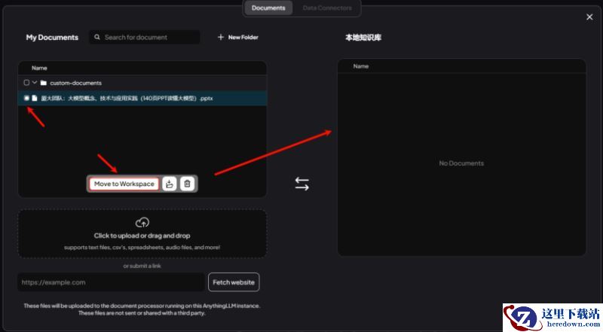Viewport: 603px width, 332px height.
Task: Click the New Folder button
Action: [238, 38]
